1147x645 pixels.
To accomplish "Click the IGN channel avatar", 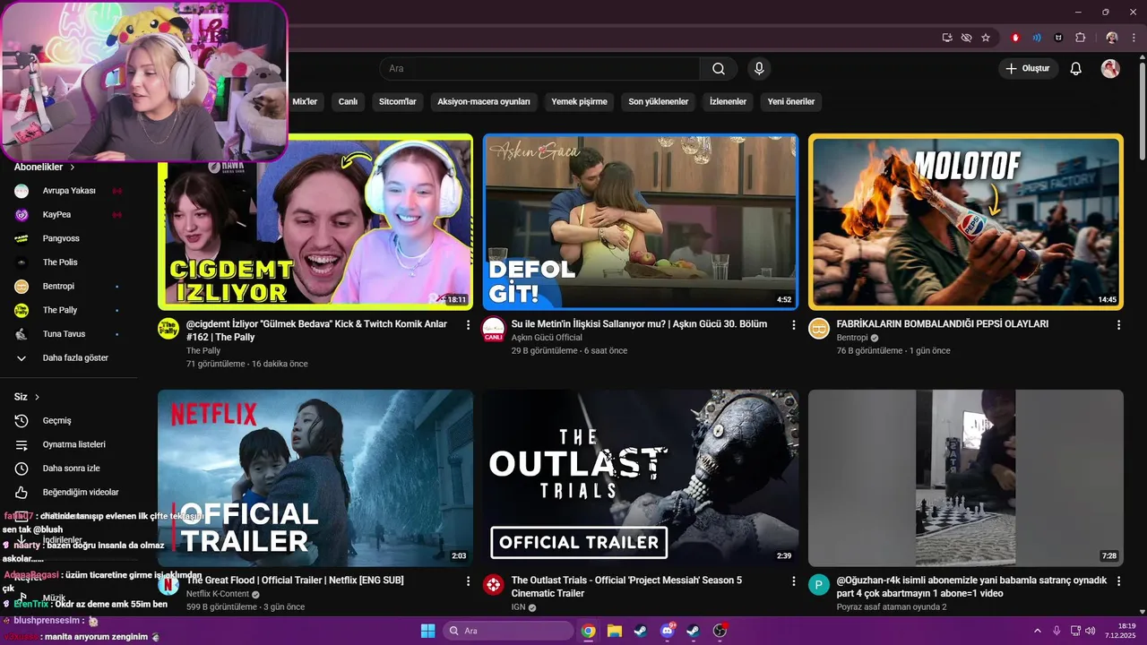I will pyautogui.click(x=494, y=585).
